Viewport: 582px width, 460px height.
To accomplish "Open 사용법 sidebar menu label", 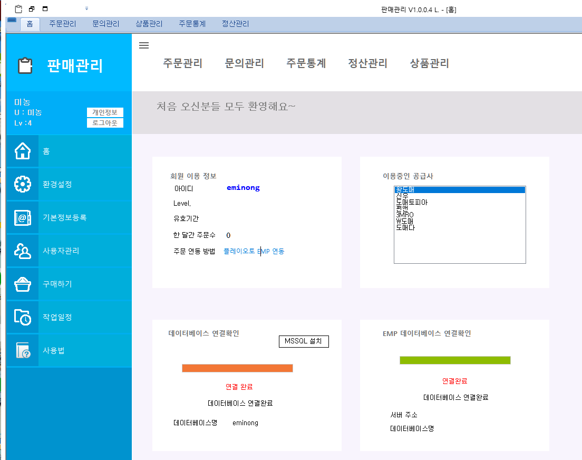I will click(x=54, y=351).
